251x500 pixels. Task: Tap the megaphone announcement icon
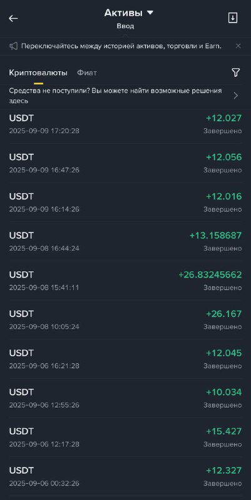click(13, 46)
